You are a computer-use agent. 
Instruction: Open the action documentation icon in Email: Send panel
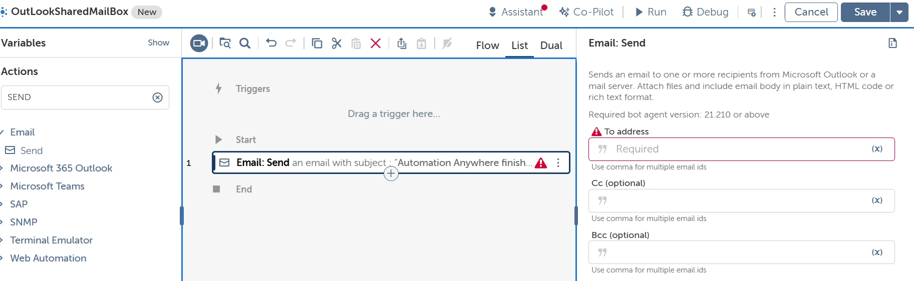[892, 43]
